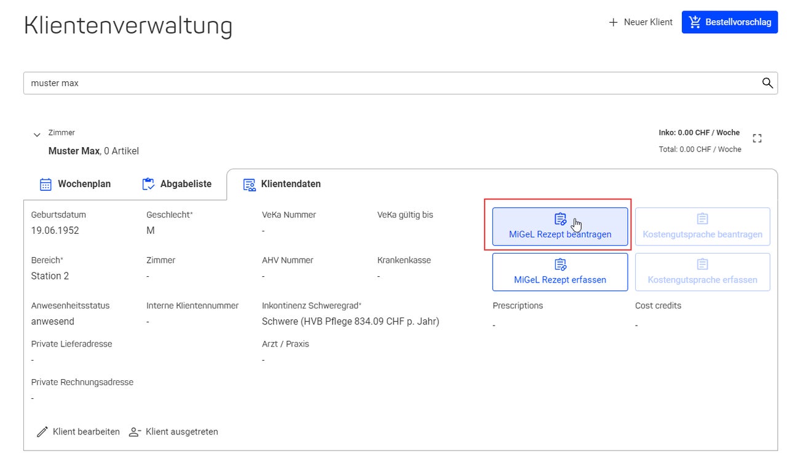Click the Interne Klientennummer label
Screen dimensions: 787x464
[192, 306]
